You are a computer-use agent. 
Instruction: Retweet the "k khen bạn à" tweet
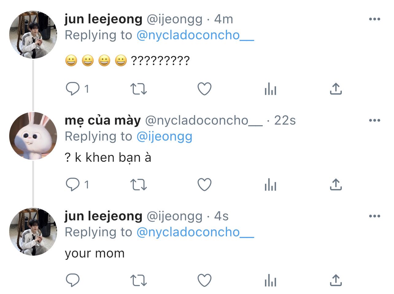139,185
